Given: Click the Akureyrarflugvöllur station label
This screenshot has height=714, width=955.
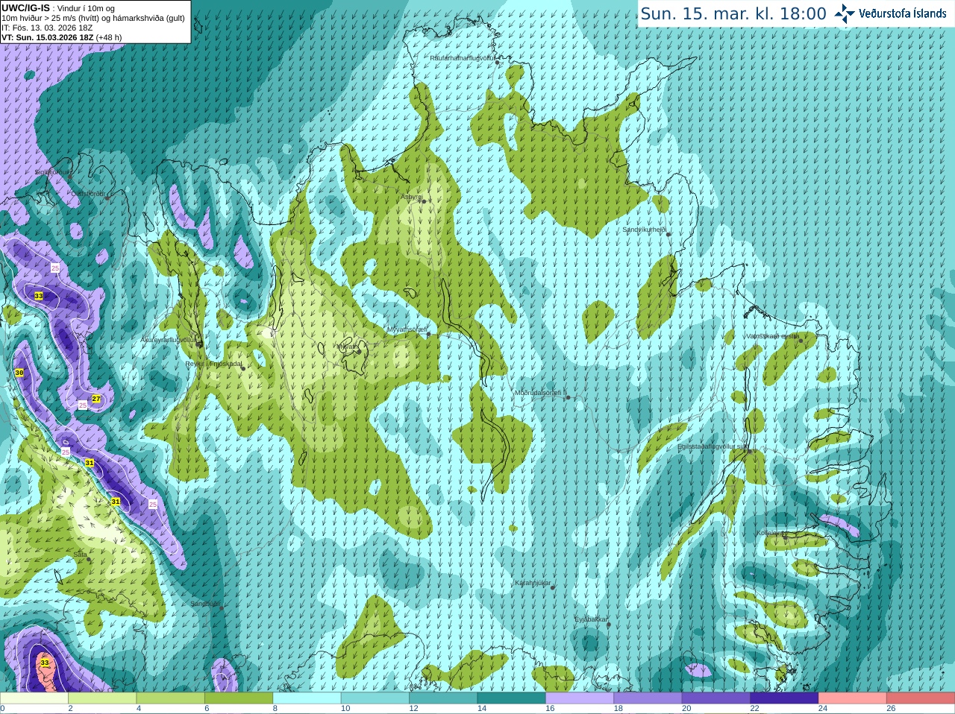Looking at the screenshot, I should click(168, 339).
